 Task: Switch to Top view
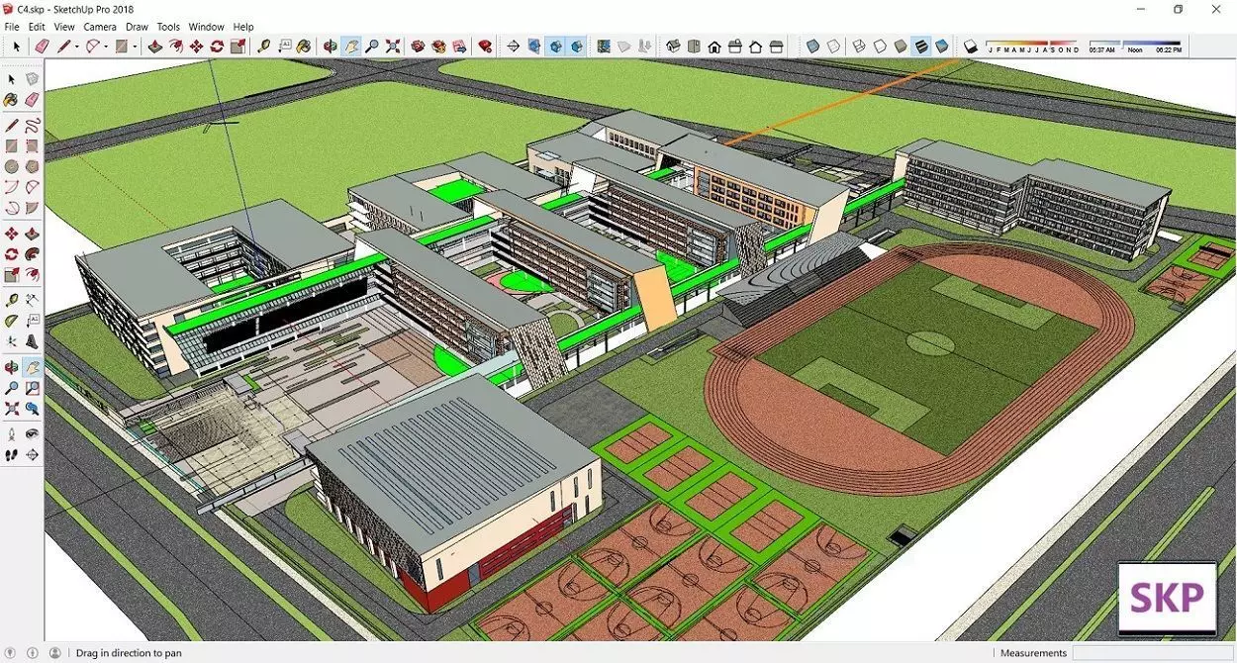[694, 46]
